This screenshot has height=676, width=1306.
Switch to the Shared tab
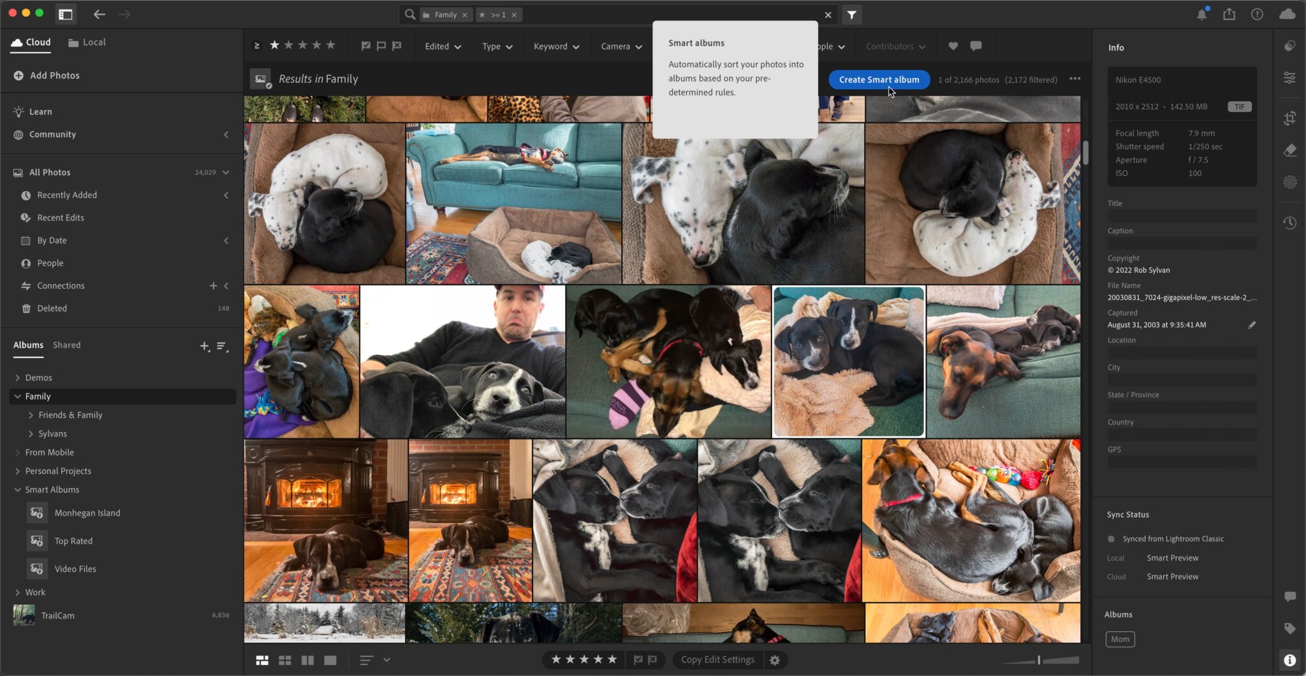click(x=66, y=345)
